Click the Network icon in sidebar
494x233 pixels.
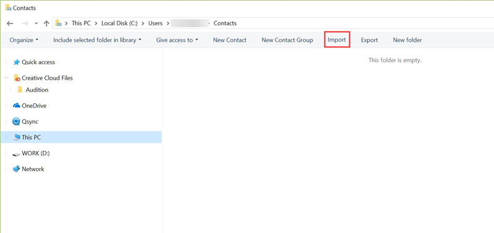click(17, 169)
